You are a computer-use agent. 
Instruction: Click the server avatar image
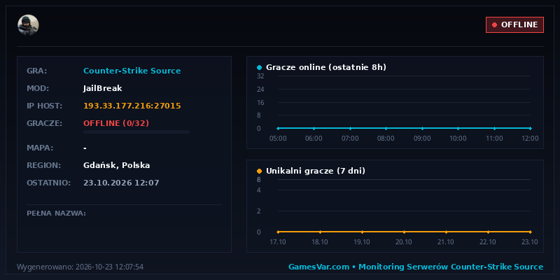tap(28, 25)
